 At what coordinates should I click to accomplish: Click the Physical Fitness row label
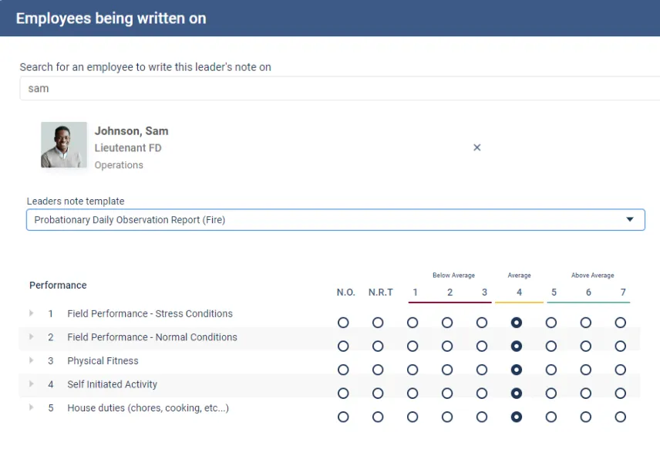pos(103,361)
